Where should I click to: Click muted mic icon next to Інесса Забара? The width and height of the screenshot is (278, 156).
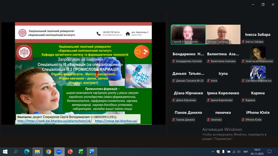coord(243,42)
